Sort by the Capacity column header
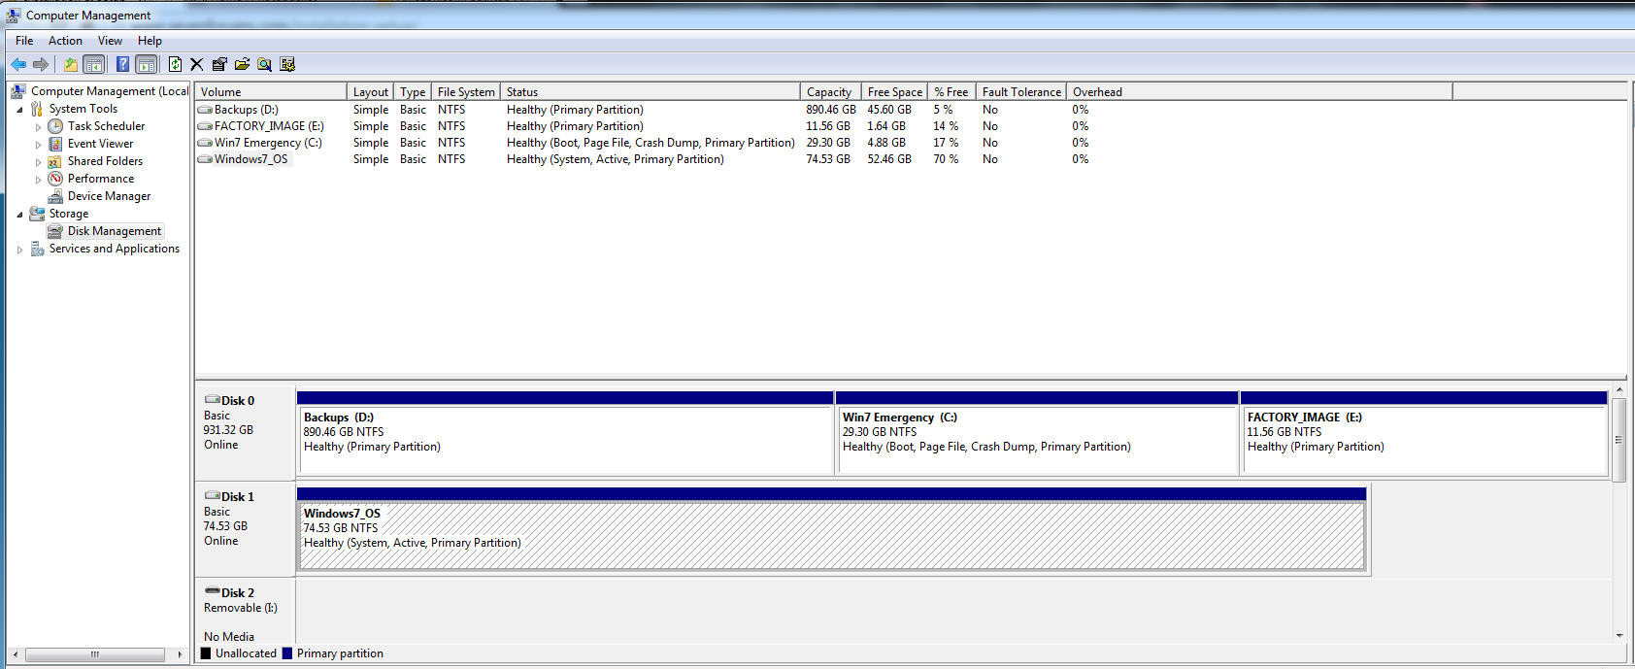The image size is (1635, 669). 831,92
